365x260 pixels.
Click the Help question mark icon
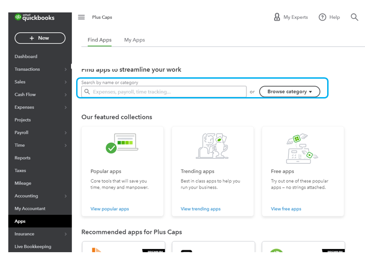323,17
